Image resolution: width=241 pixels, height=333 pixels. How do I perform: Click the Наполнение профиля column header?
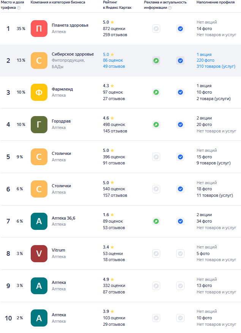[x=215, y=2]
